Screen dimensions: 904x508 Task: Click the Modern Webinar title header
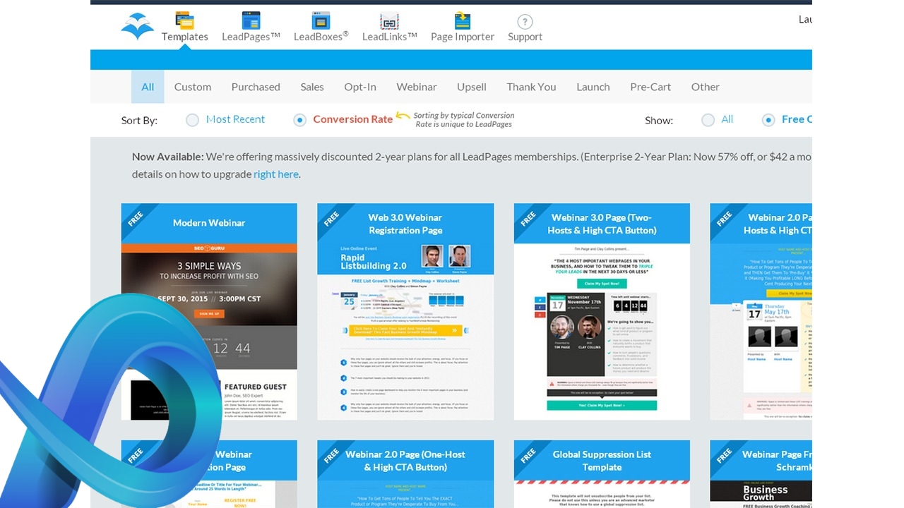coord(209,223)
